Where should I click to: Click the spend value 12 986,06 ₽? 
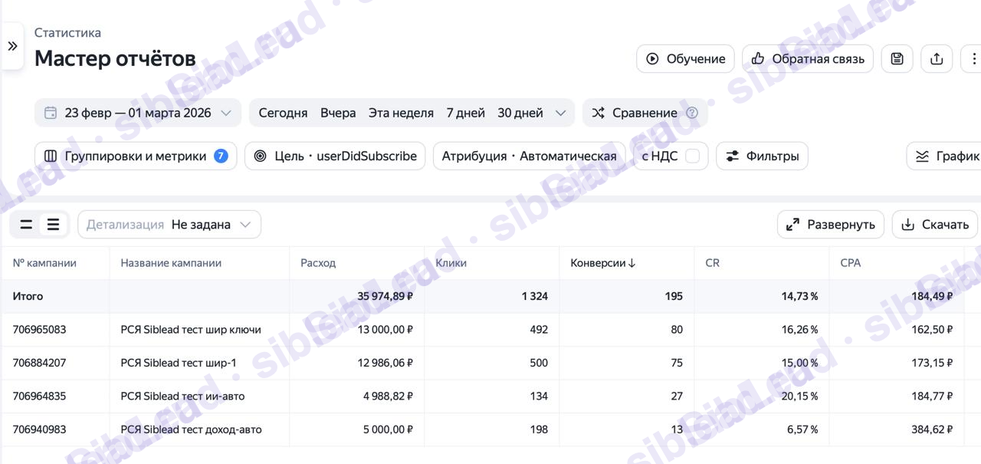[x=386, y=363]
